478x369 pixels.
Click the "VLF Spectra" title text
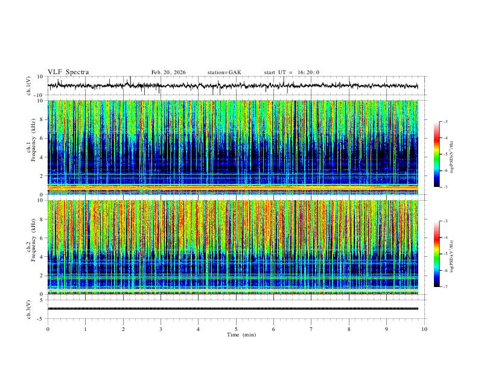click(x=68, y=72)
